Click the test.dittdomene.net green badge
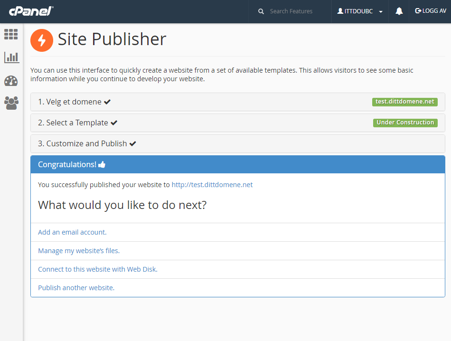451x341 pixels. click(404, 102)
